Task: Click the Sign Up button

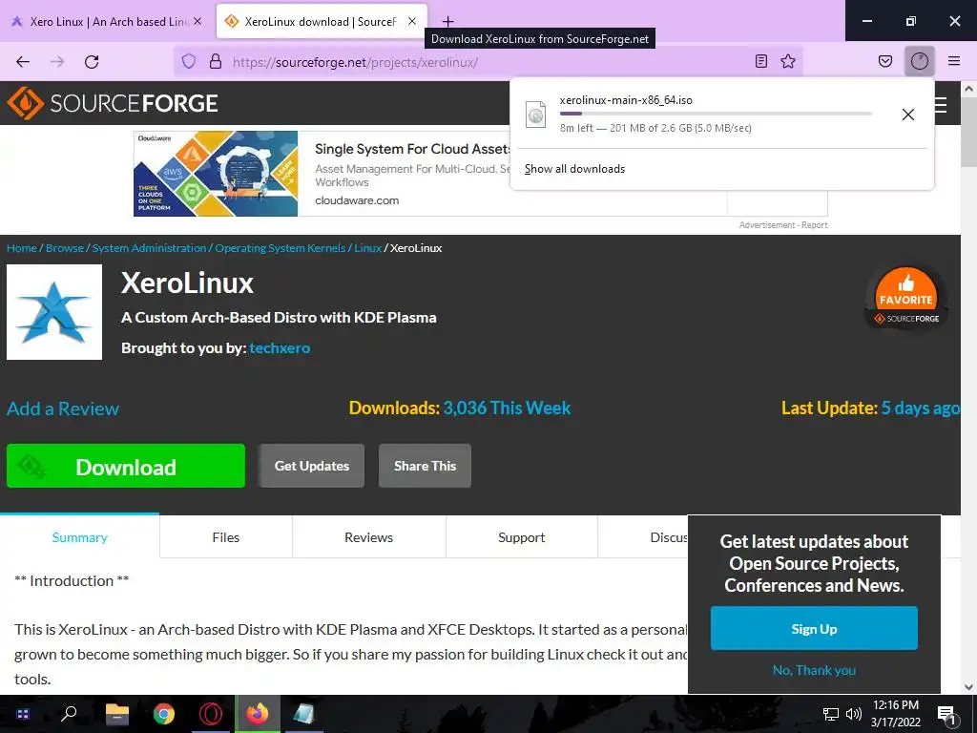Action: pyautogui.click(x=814, y=628)
